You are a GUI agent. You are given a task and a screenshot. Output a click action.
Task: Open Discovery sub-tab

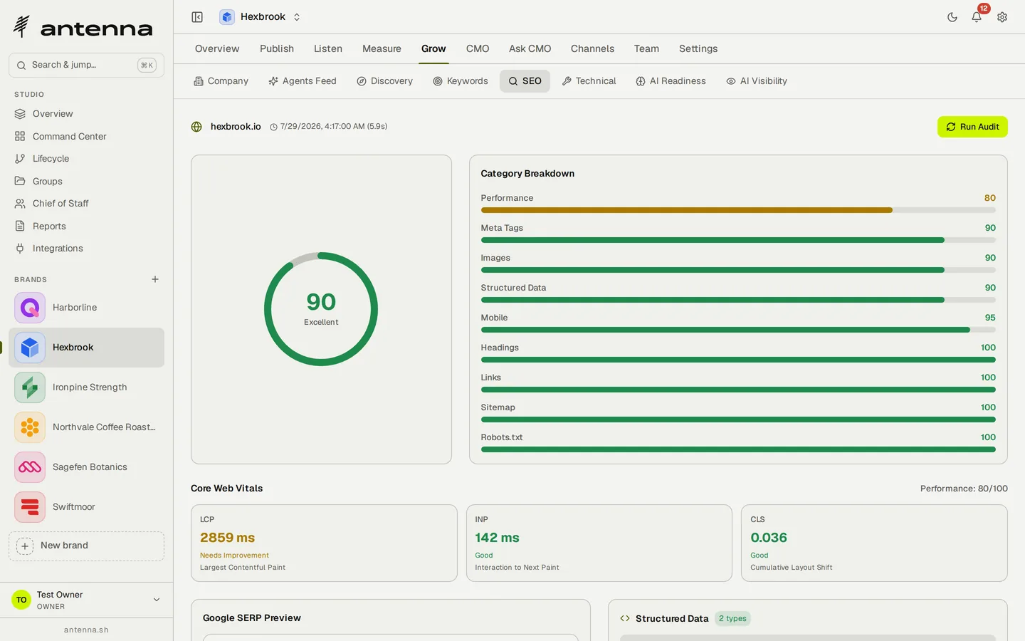click(384, 81)
